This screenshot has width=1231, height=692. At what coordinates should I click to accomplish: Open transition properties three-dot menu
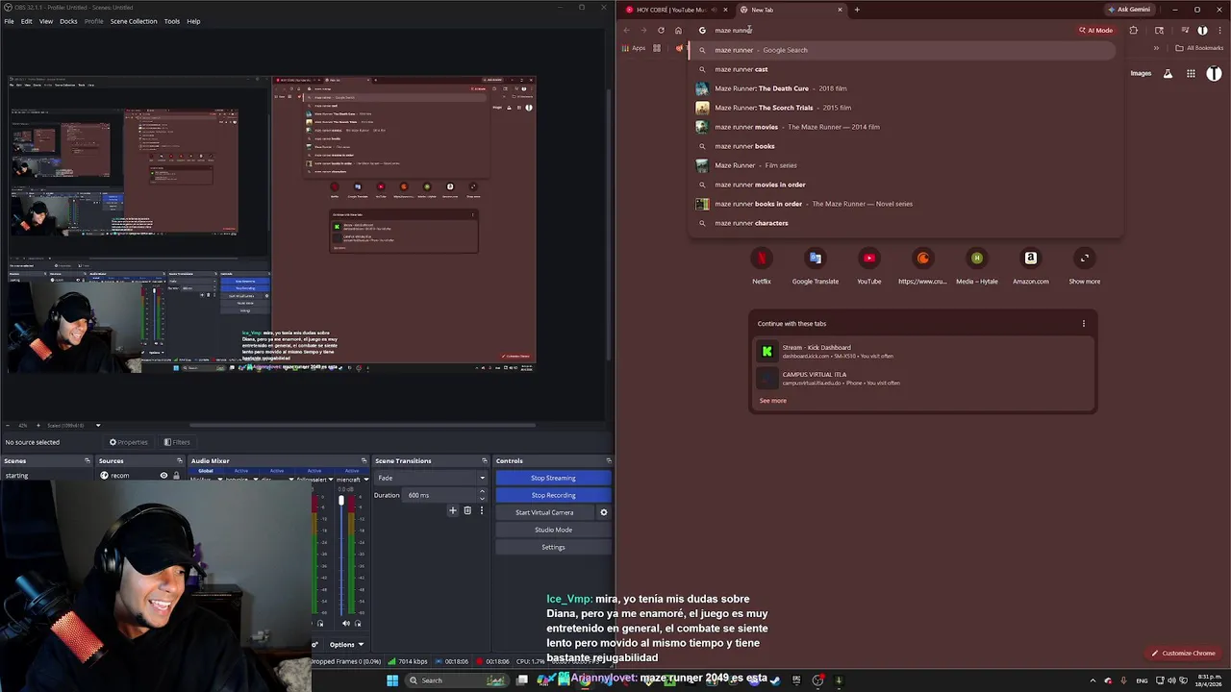pos(482,510)
